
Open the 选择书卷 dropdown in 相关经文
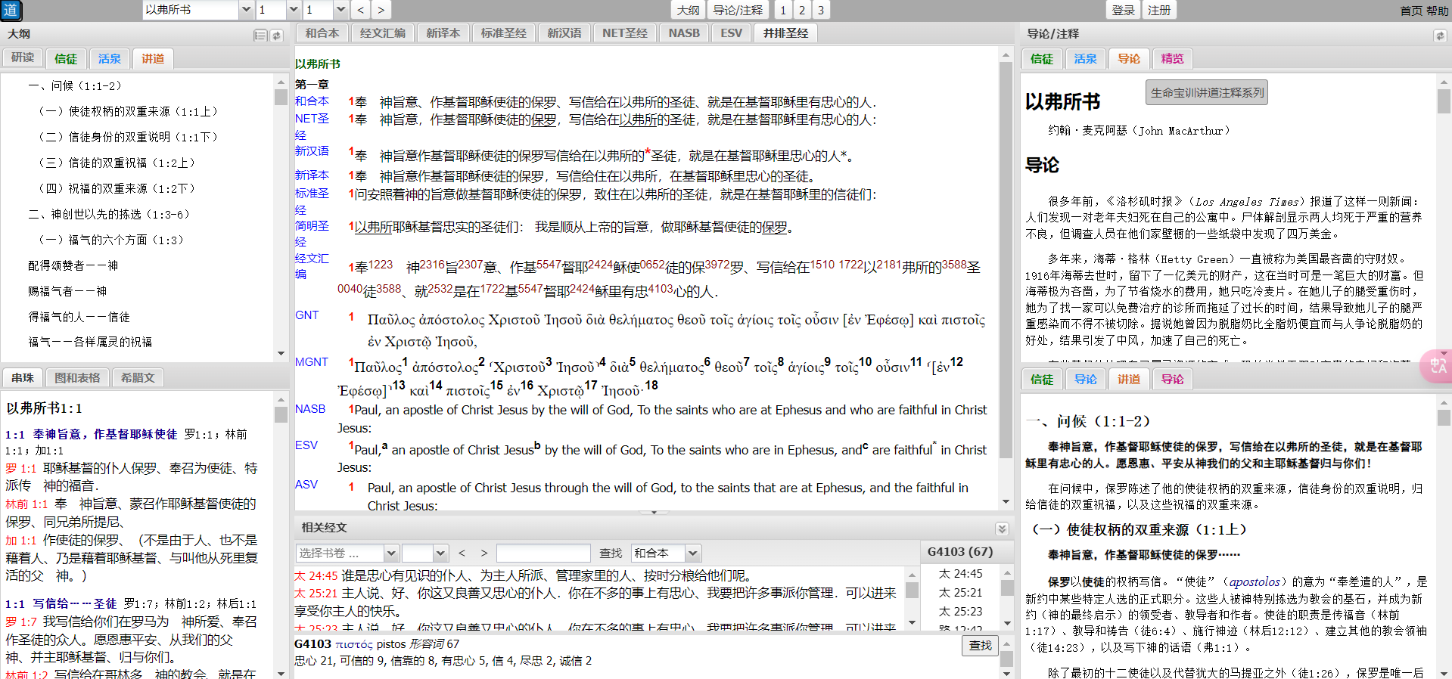click(390, 553)
